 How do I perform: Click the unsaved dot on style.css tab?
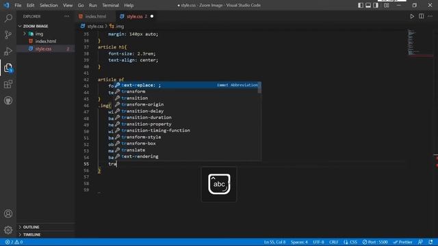click(152, 16)
